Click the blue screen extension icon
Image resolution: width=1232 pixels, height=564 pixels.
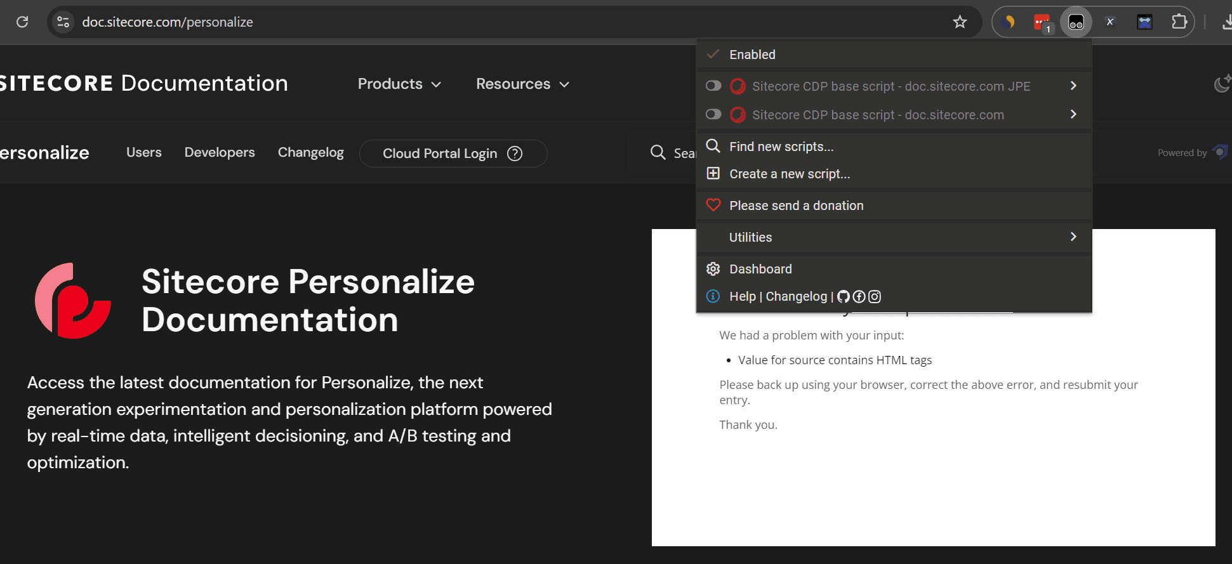[x=1144, y=22]
